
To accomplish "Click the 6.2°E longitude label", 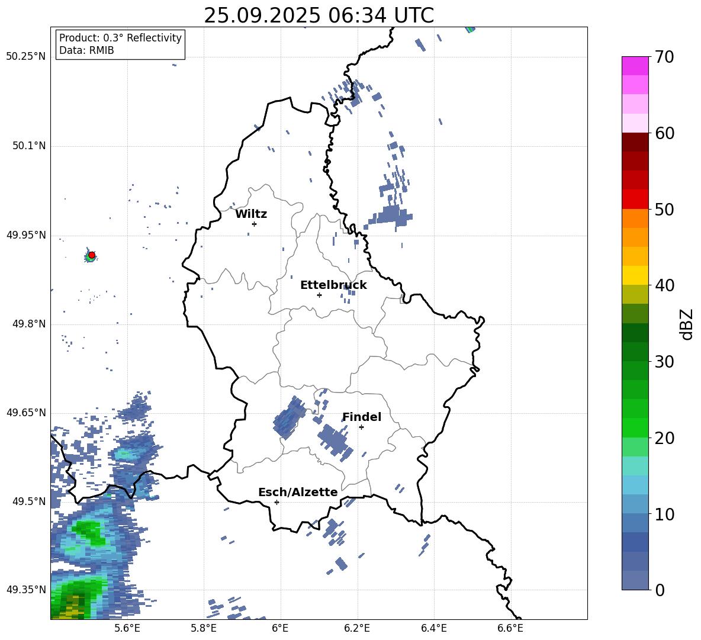I will tap(357, 628).
